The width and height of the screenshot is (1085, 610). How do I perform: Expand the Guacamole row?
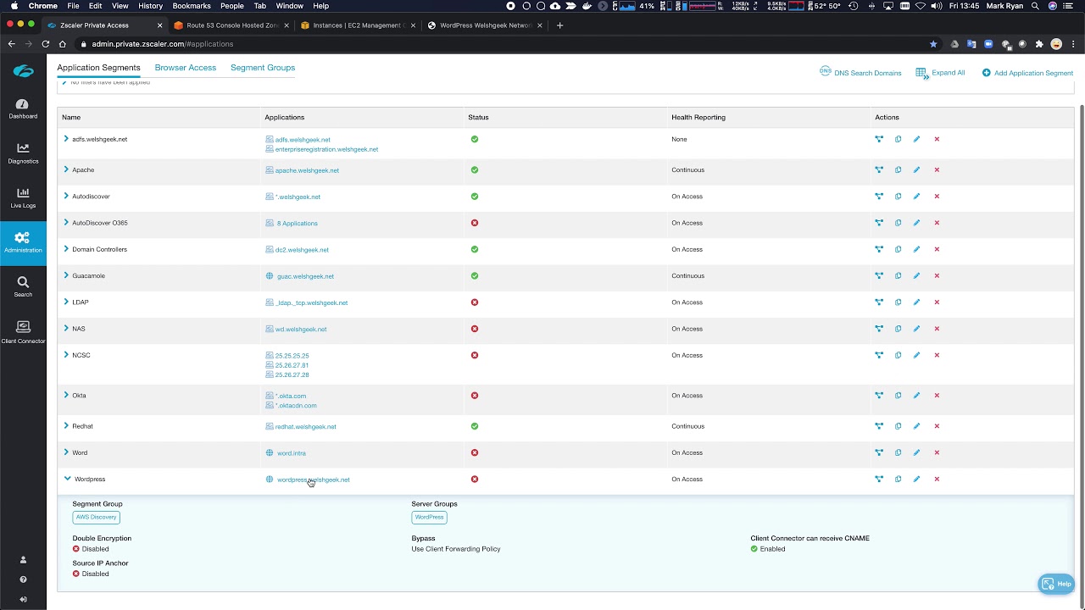tap(66, 275)
